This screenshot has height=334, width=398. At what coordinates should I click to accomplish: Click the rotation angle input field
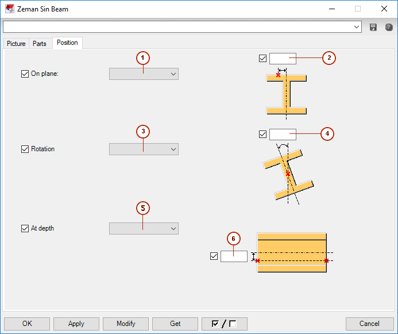tap(283, 134)
